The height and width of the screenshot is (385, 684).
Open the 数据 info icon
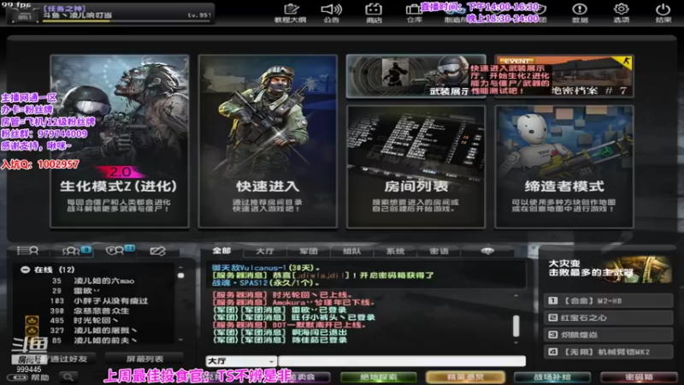coord(580,13)
